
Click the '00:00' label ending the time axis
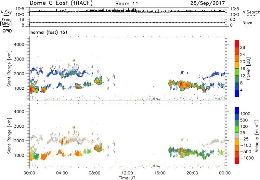coord(225,173)
